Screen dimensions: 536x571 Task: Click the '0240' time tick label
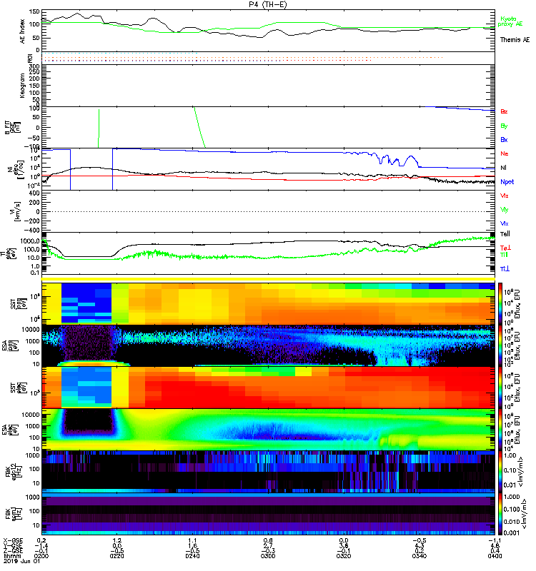tap(192, 556)
